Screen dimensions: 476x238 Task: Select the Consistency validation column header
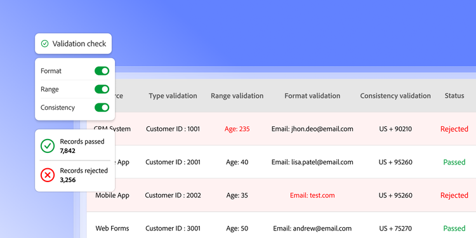click(x=395, y=96)
